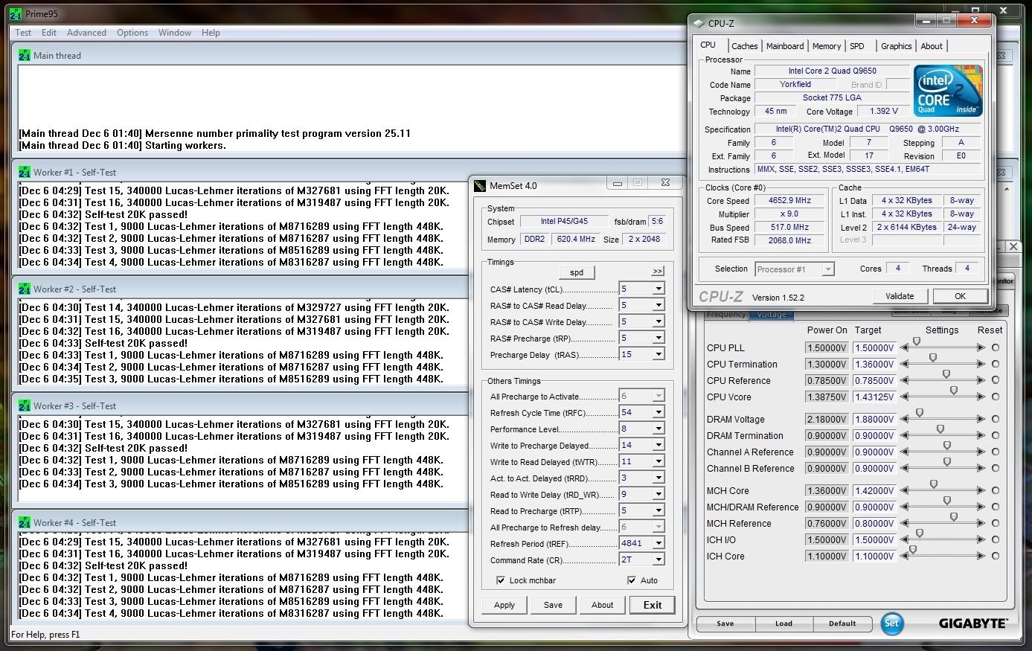The height and width of the screenshot is (651, 1032).
Task: Click the Channel B Reference increase arrow
Action: tap(981, 468)
